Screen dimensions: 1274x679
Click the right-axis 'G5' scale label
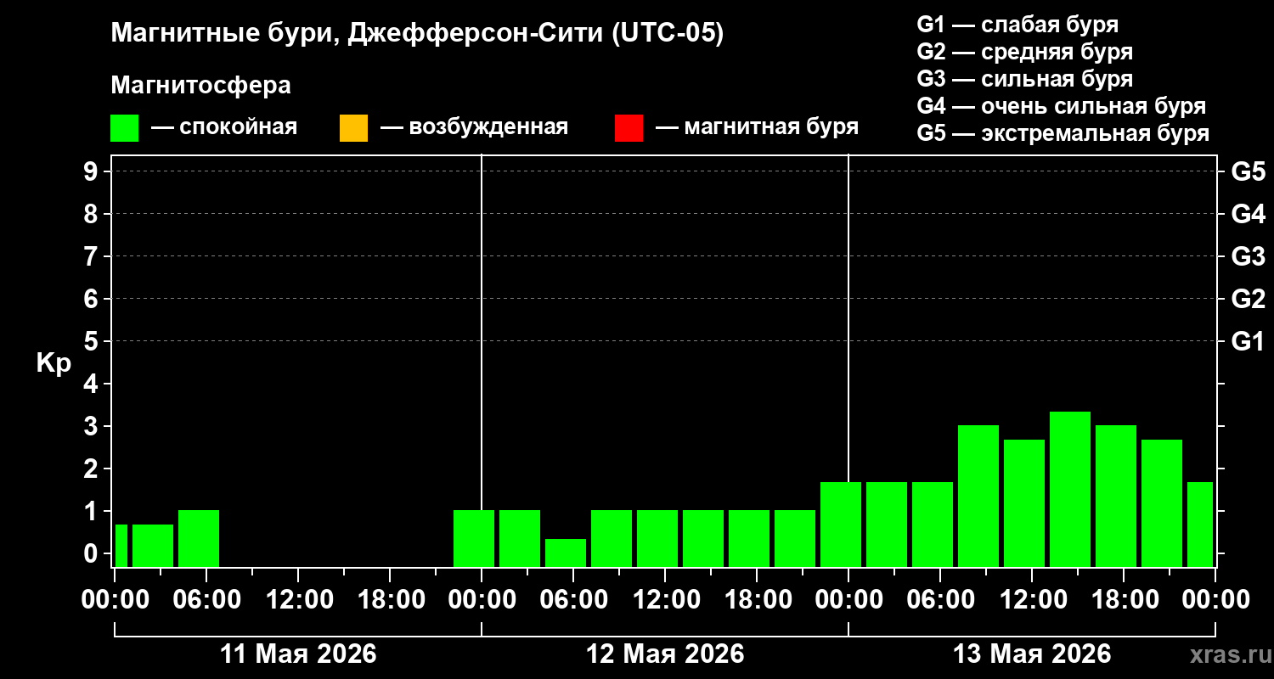[1248, 172]
